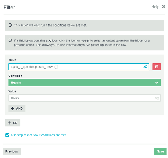The height and width of the screenshot is (158, 168).
Task: Delete condition with red trash icon
Action: tap(157, 67)
